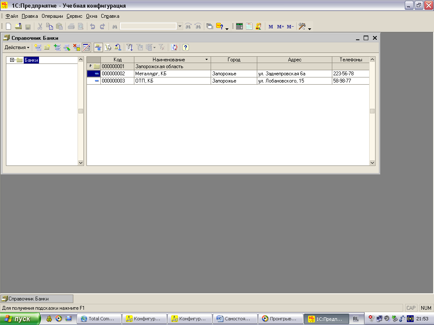Open the Сервис menu
434x325 pixels.
click(x=74, y=17)
